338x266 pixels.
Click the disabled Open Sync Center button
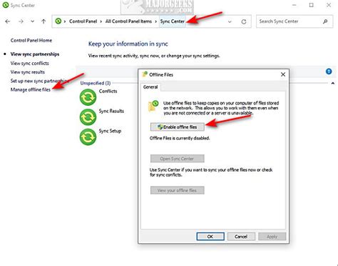pyautogui.click(x=178, y=159)
